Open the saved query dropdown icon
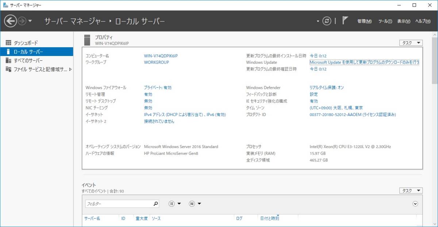 click(x=195, y=204)
